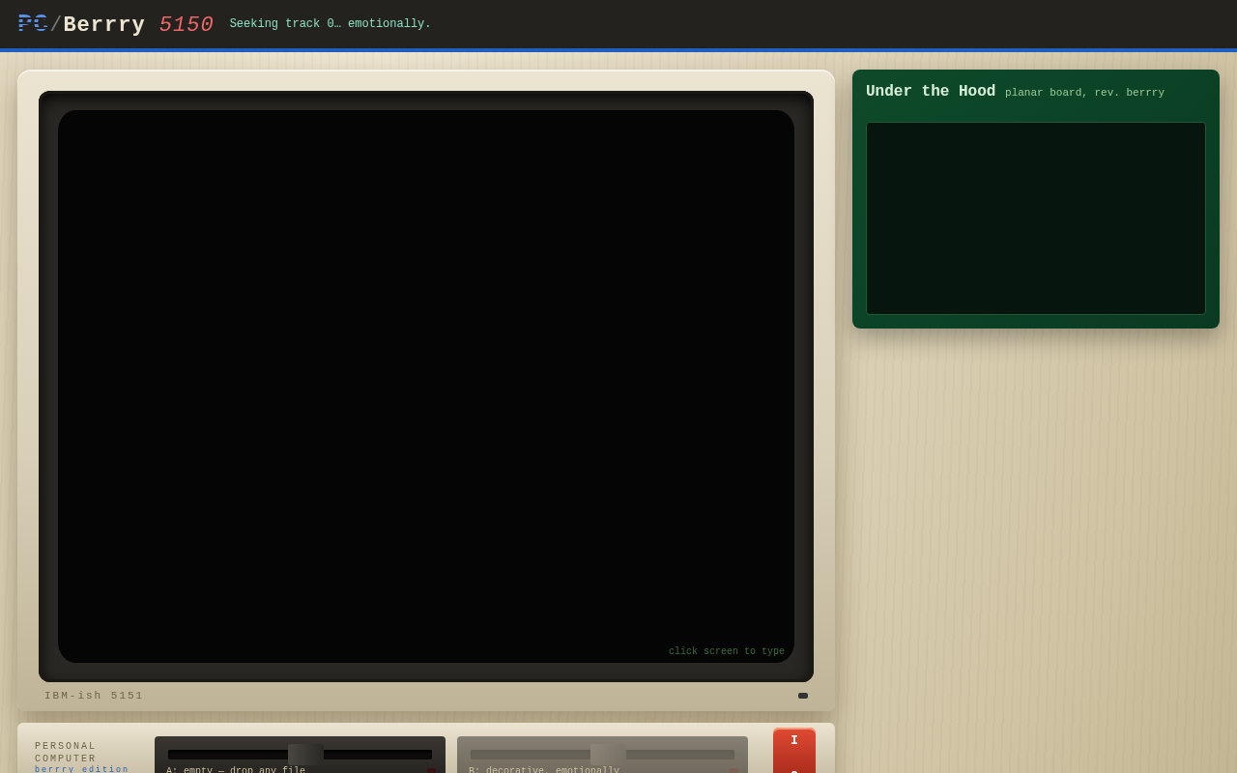Click the 'A: empty — drop any file' label

tap(236, 770)
